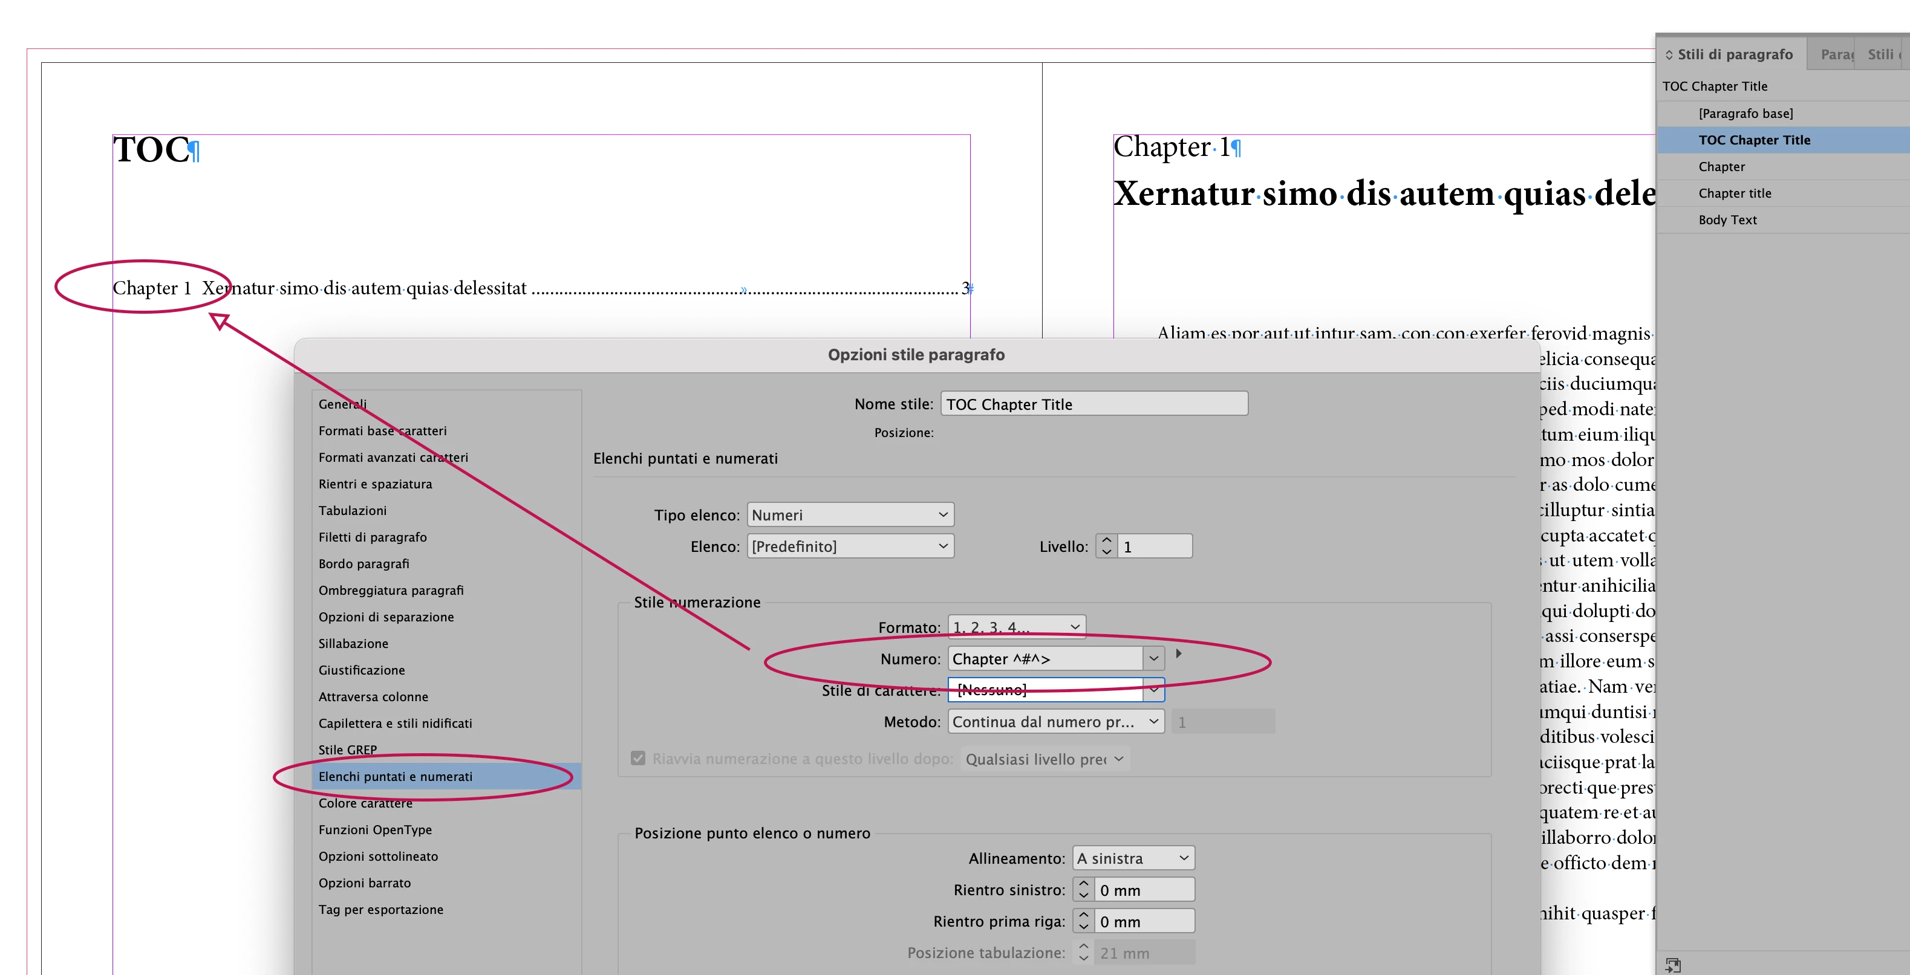This screenshot has height=975, width=1910.
Task: Open Capilettera e stili nidificati section
Action: tap(395, 723)
